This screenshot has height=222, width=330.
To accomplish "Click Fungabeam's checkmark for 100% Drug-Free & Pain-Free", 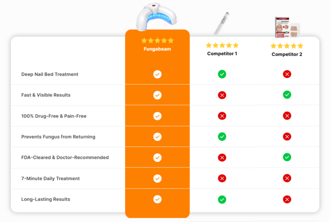I will coord(157,116).
